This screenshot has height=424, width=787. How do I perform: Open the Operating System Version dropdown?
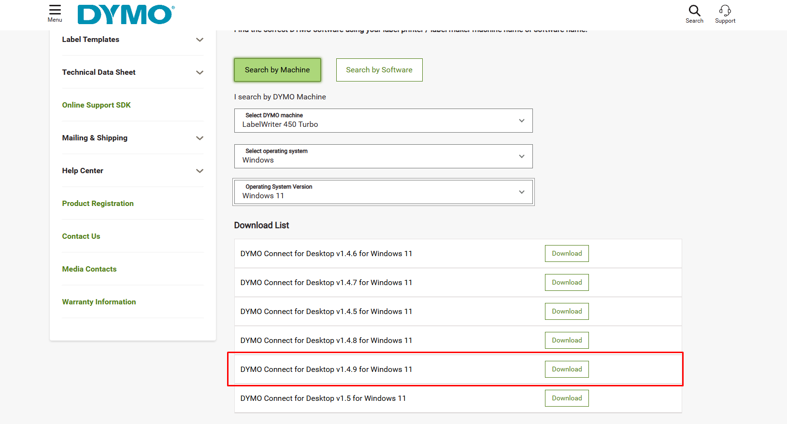click(384, 192)
